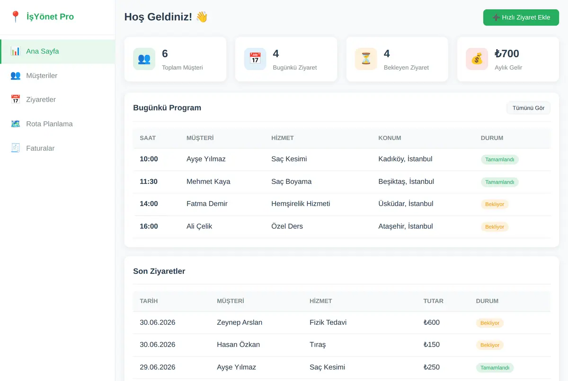Viewport: 568px width, 381px height.
Task: Select Ali Çelik in today's schedule
Action: click(199, 226)
